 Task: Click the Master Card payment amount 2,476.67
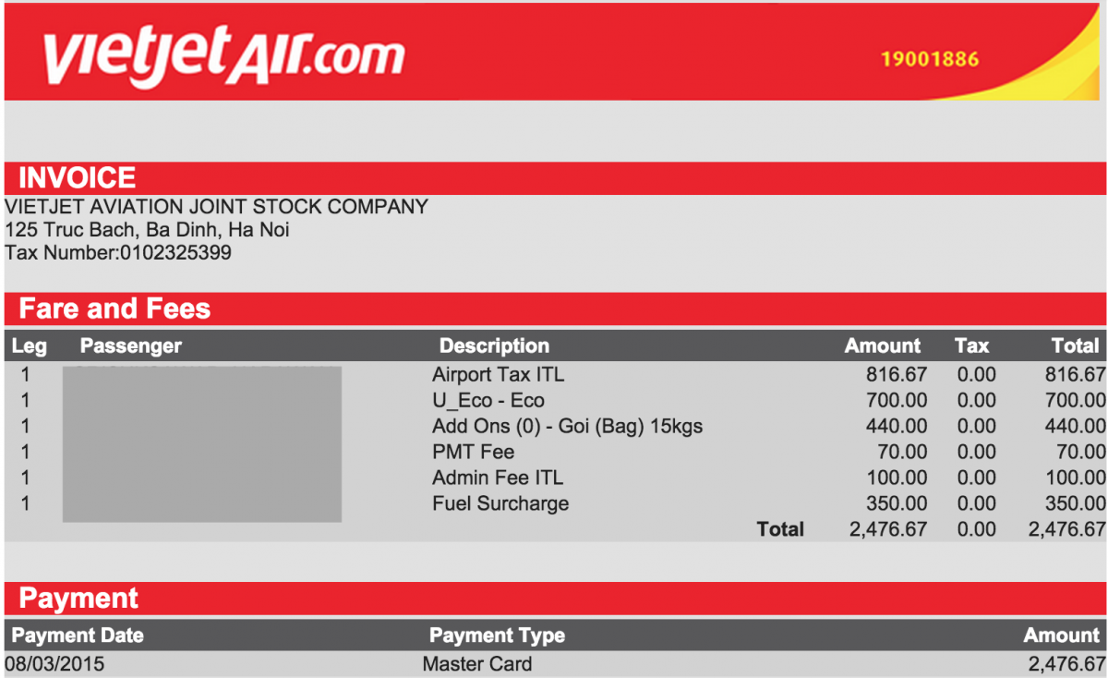click(x=1066, y=664)
